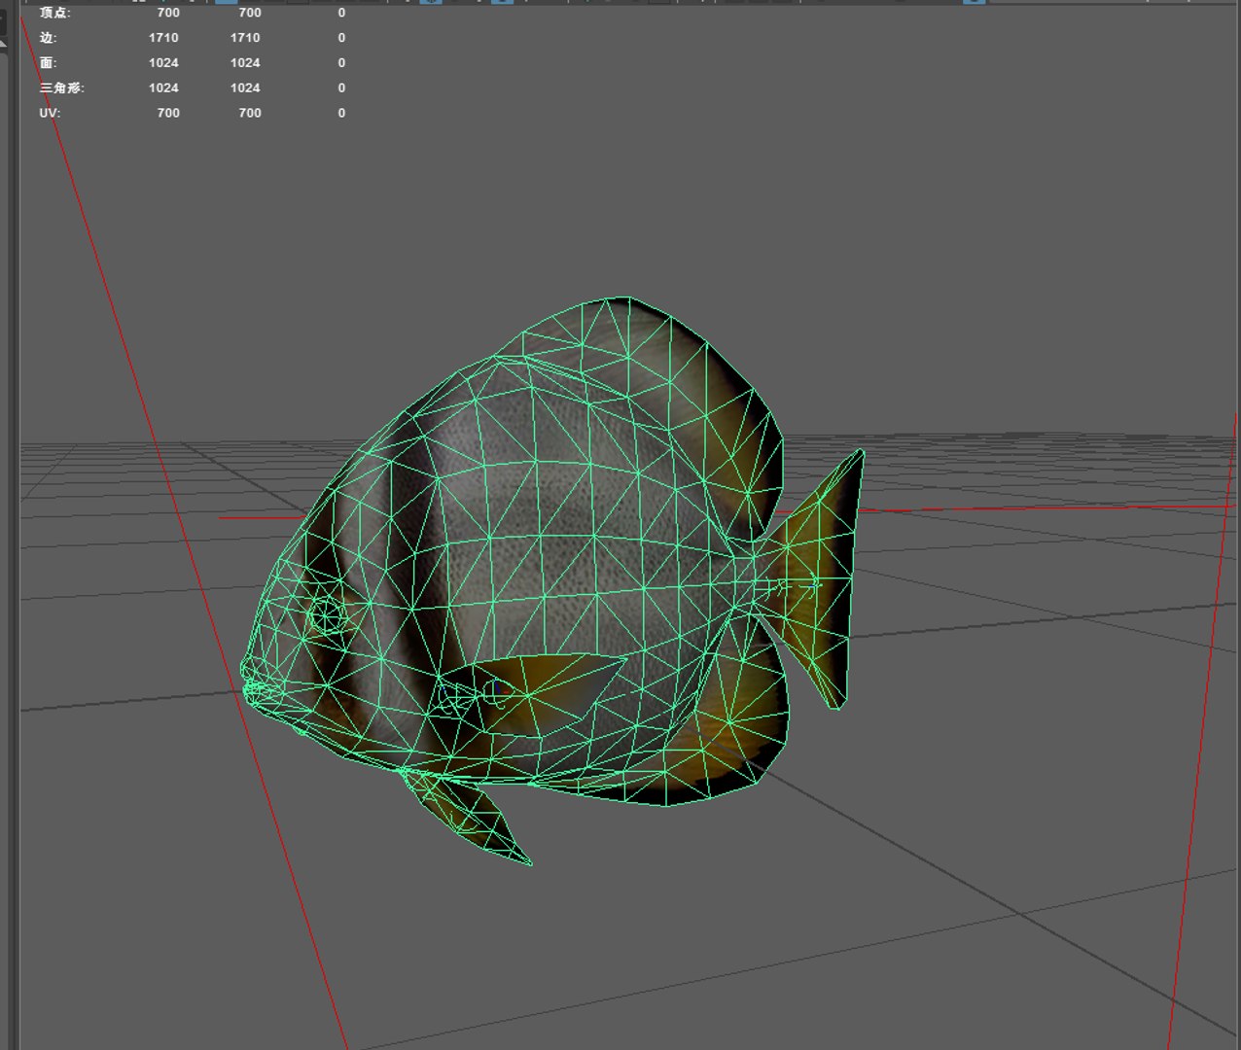Click the 顶点 label in the poly count HUD
Screen dimensions: 1241x1050
click(x=54, y=13)
